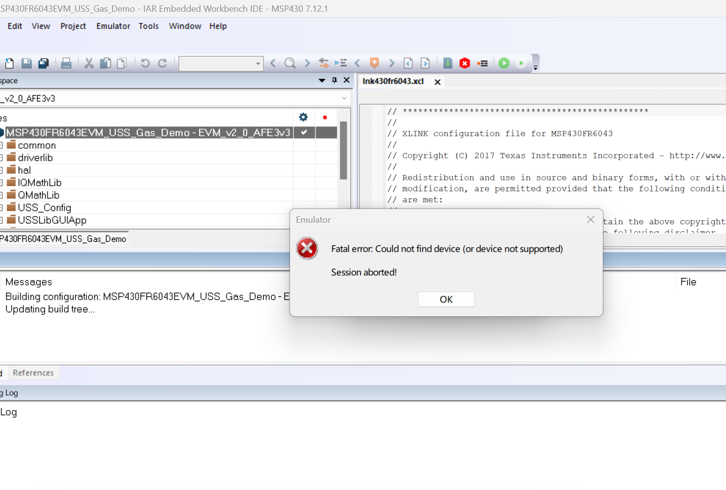Click the Go To line icon

pos(340,63)
